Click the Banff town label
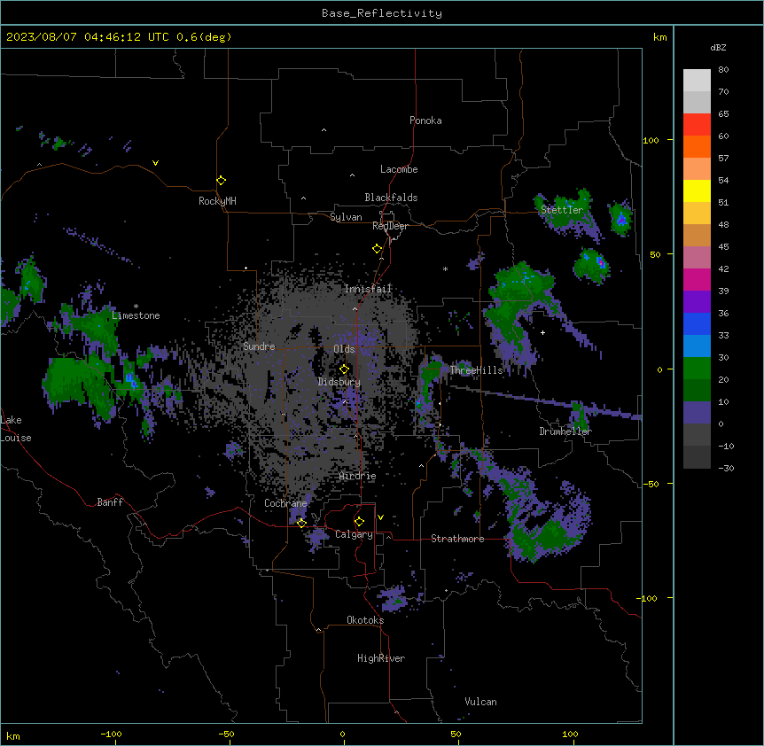This screenshot has height=746, width=764. pos(110,502)
